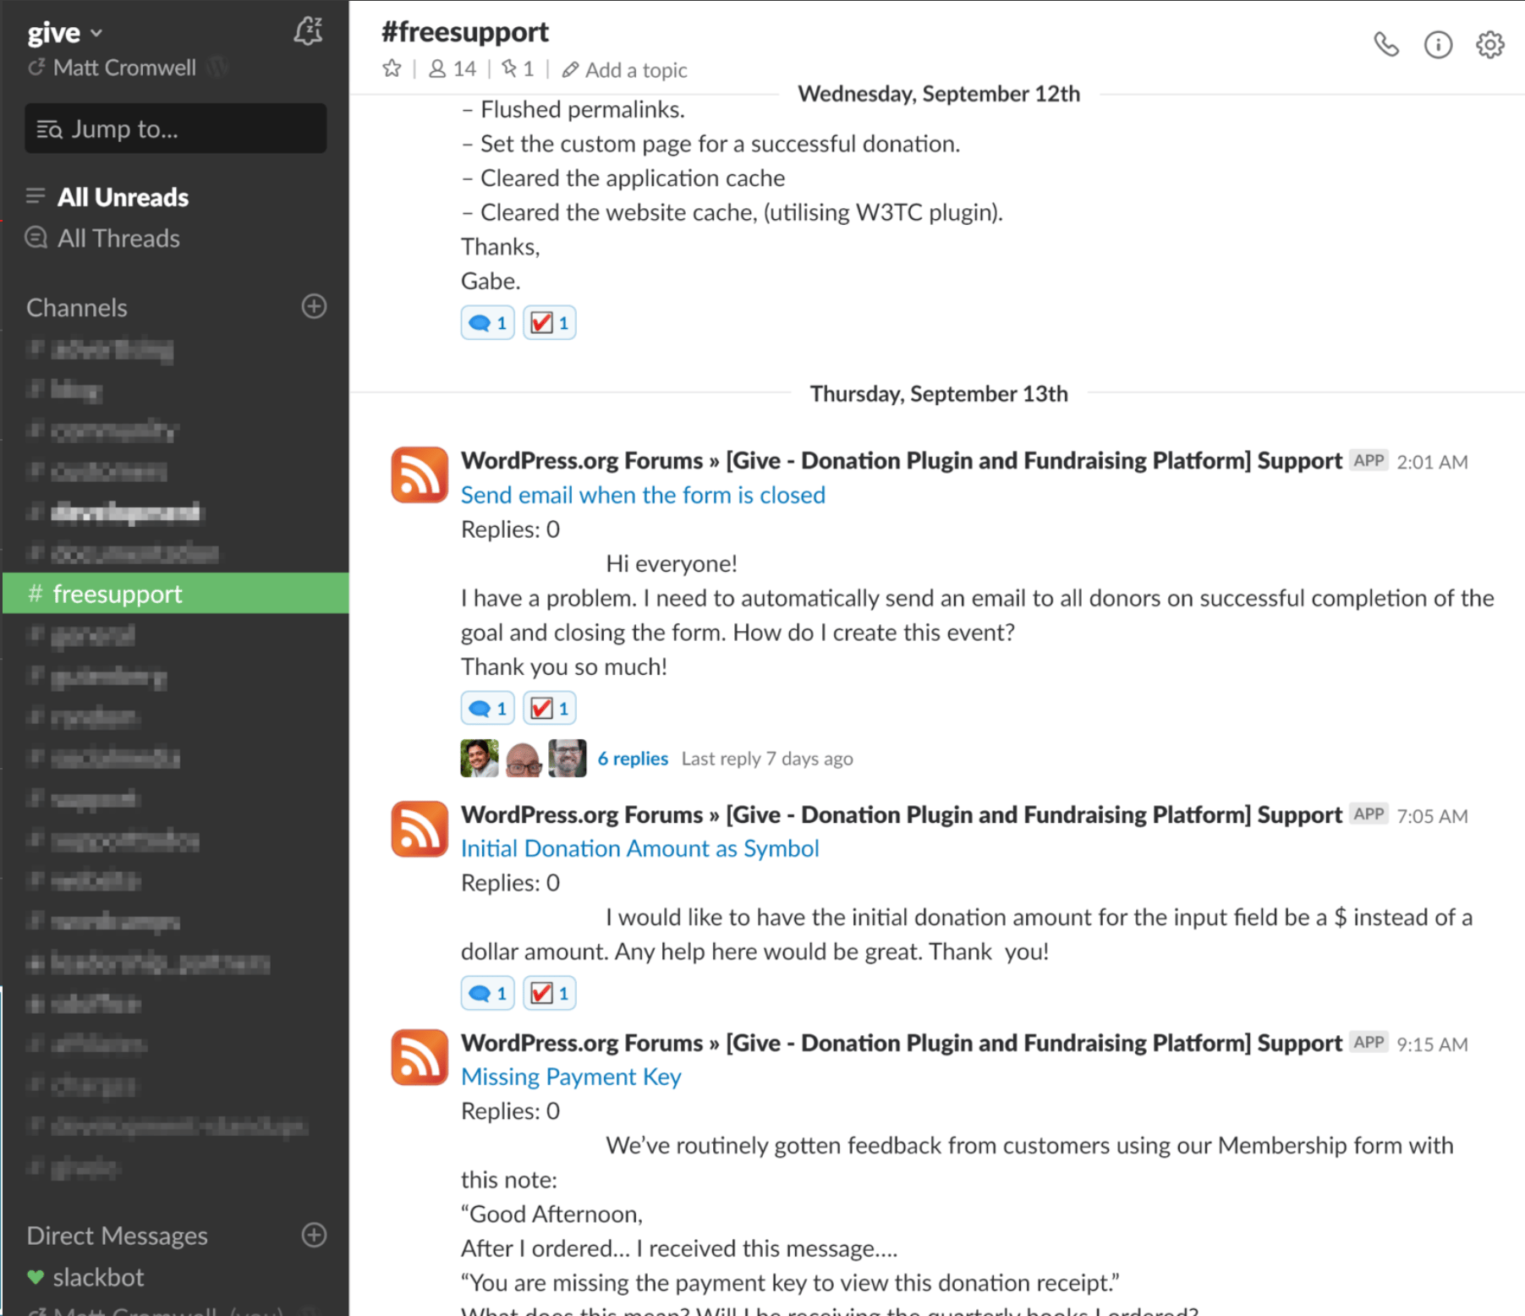Open the Jump to search box
The height and width of the screenshot is (1316, 1525).
click(176, 129)
